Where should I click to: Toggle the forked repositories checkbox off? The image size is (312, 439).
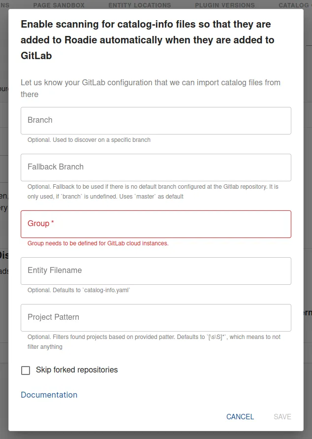coord(26,370)
